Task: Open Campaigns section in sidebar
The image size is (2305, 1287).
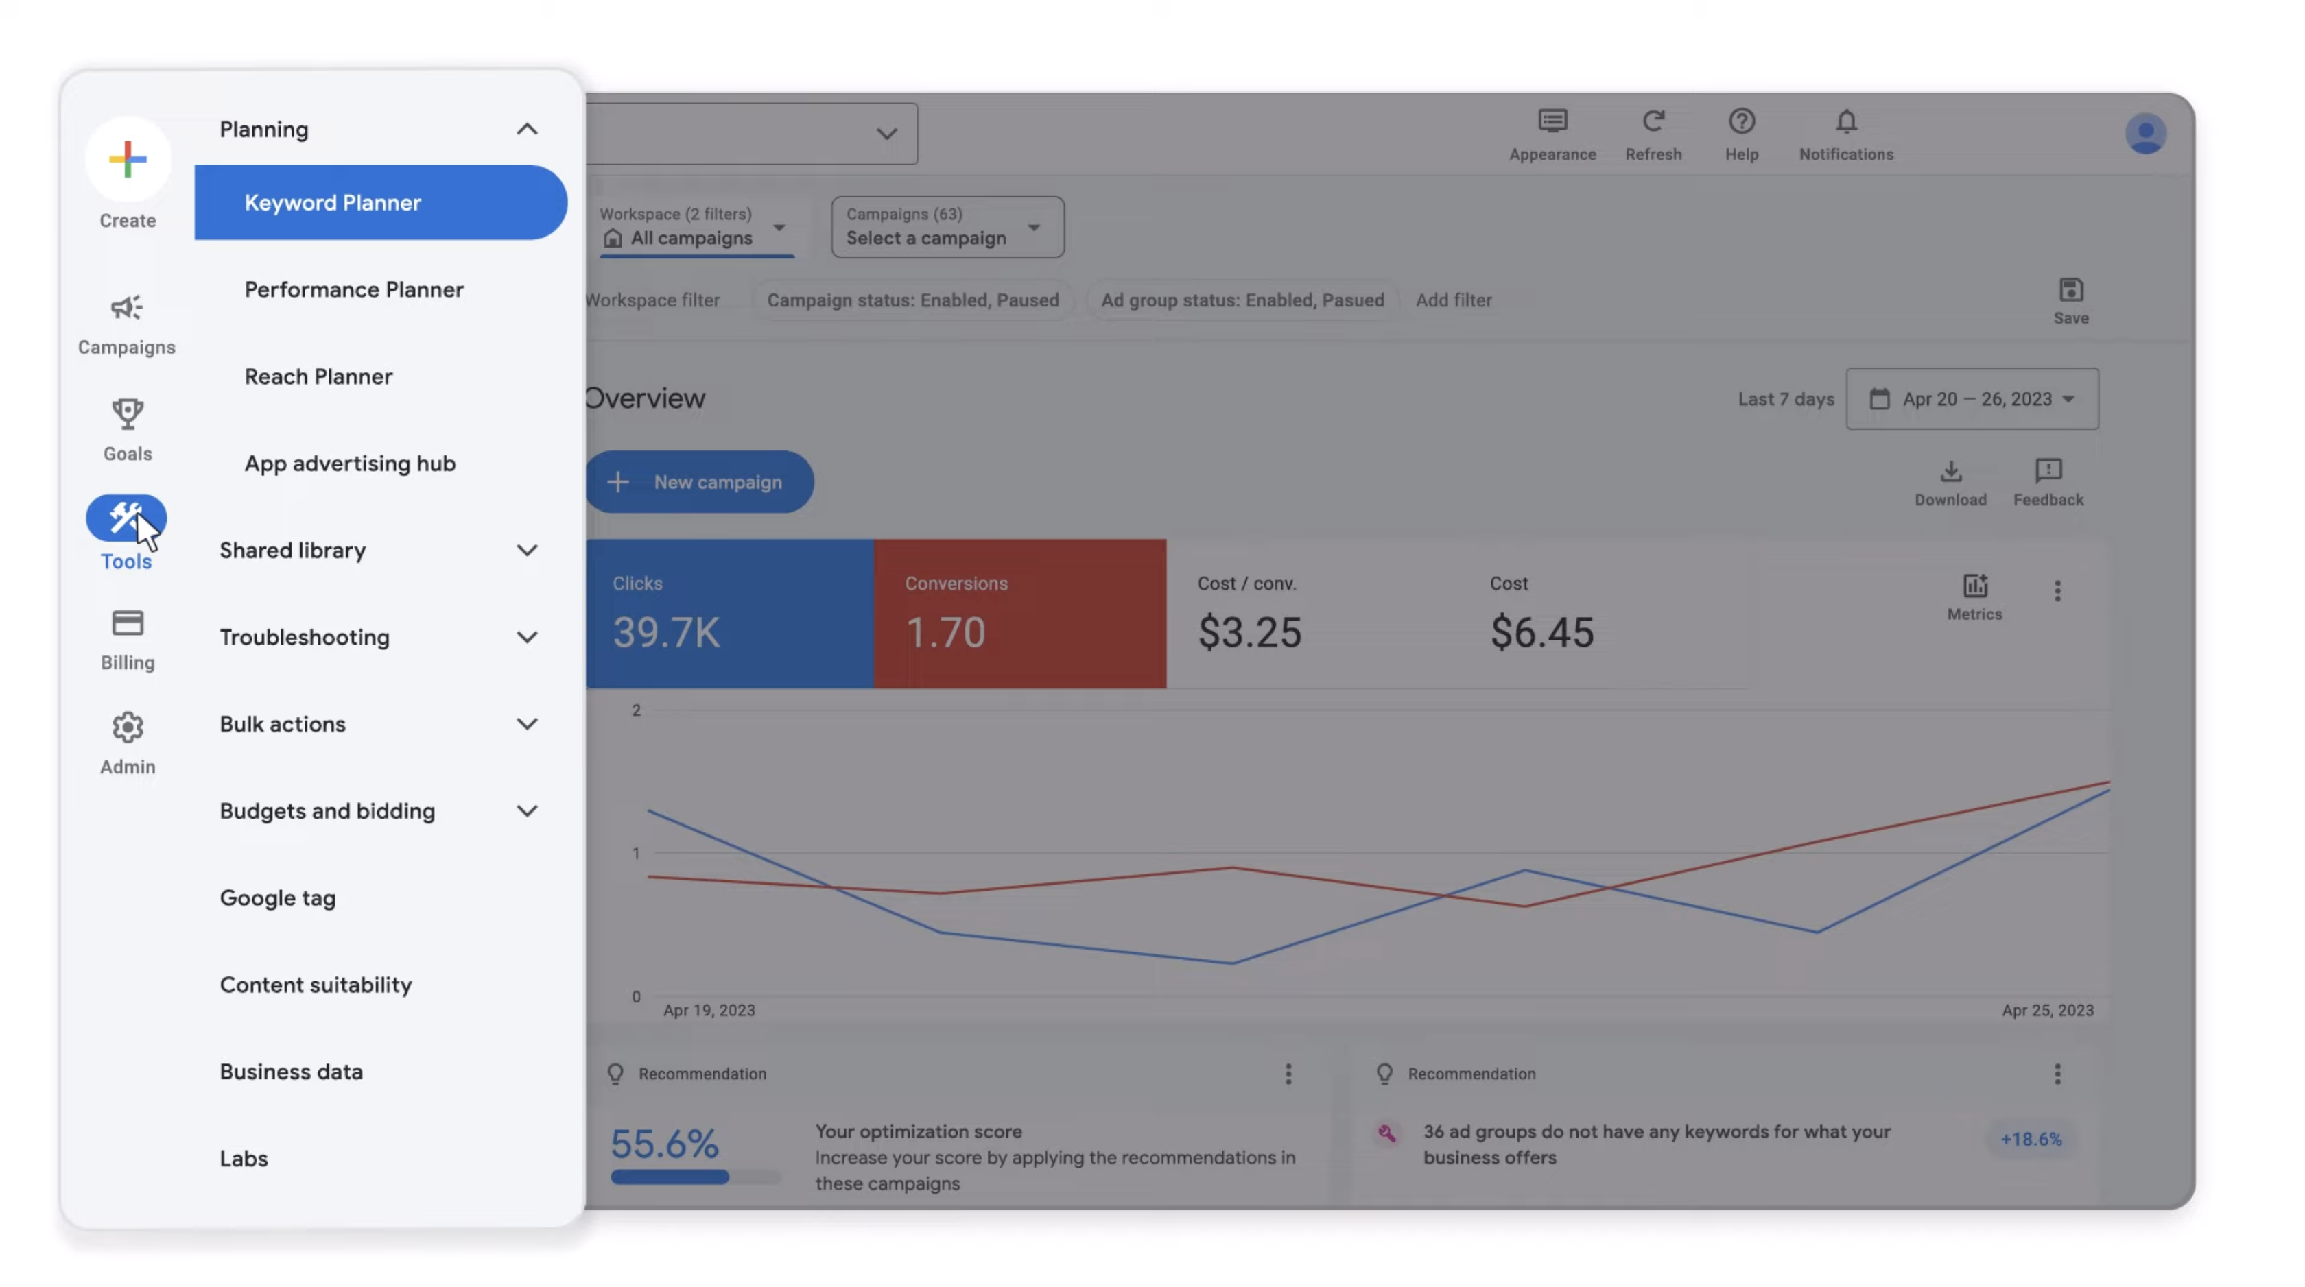Action: 127,324
